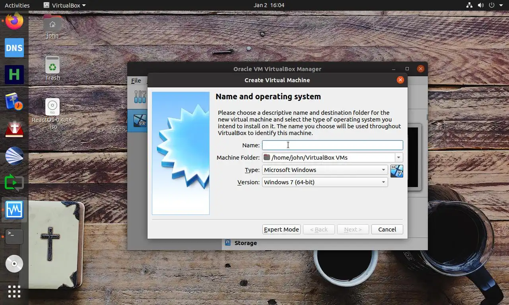Open the Version dropdown showing Windows 7
The image size is (509, 305).
point(325,182)
